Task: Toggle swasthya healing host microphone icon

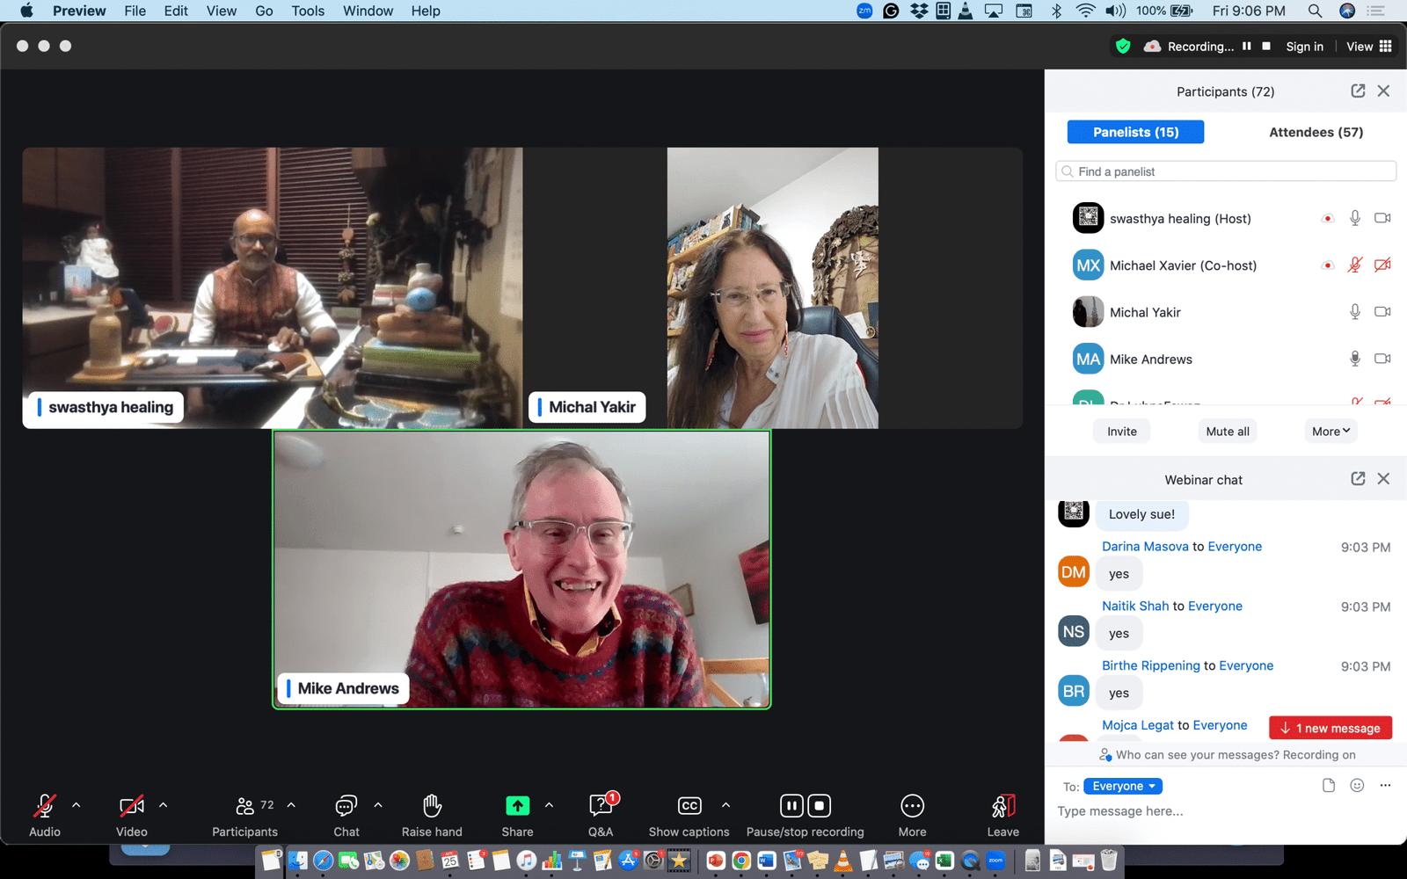Action: [x=1355, y=218]
